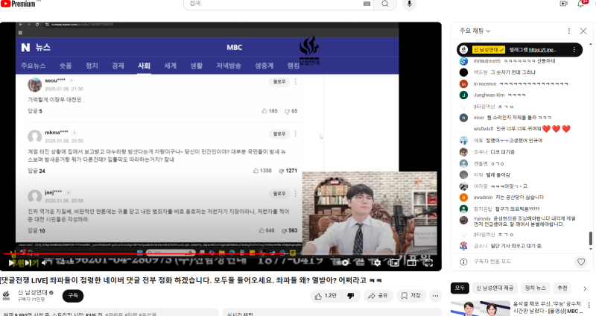Click rhrhkdrms95's avatar in chat
This screenshot has height=316, width=596.
[x=463, y=61]
